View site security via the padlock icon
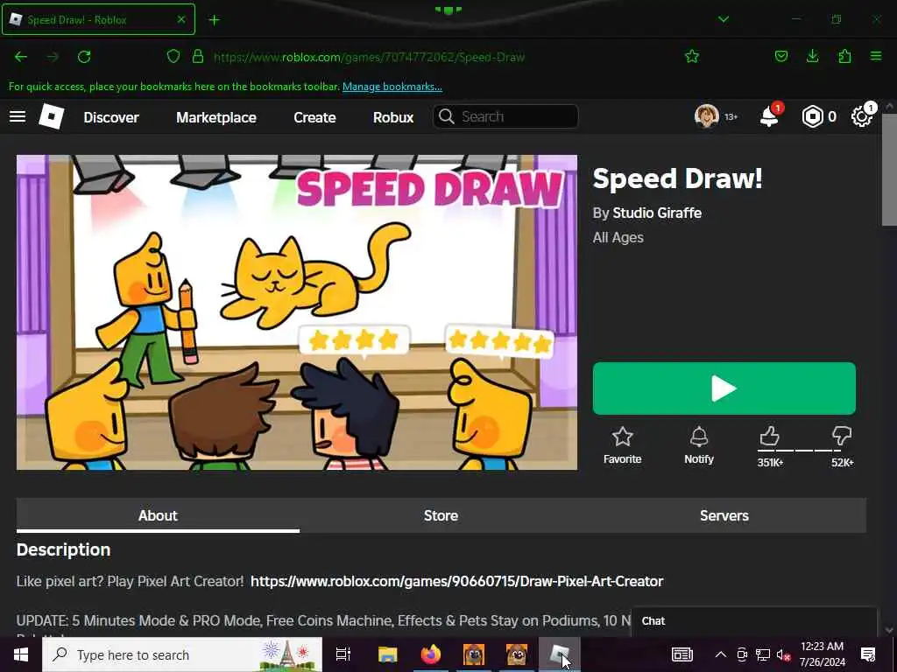Viewport: 897px width, 672px height. pyautogui.click(x=198, y=57)
